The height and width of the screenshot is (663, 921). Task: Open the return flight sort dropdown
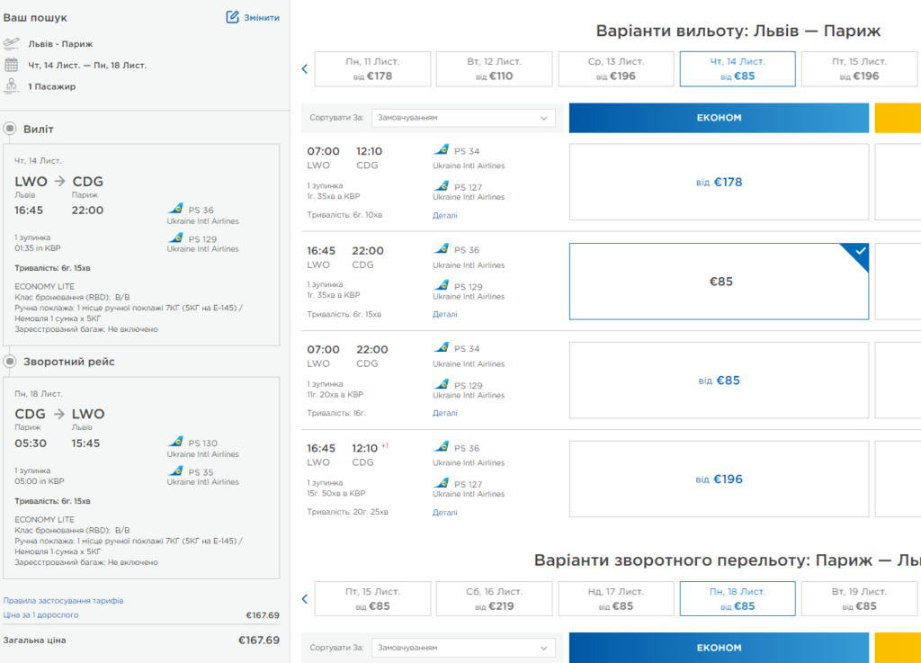pyautogui.click(x=463, y=648)
